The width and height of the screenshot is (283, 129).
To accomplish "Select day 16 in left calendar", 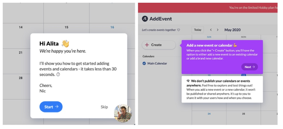I will (x=112, y=27).
